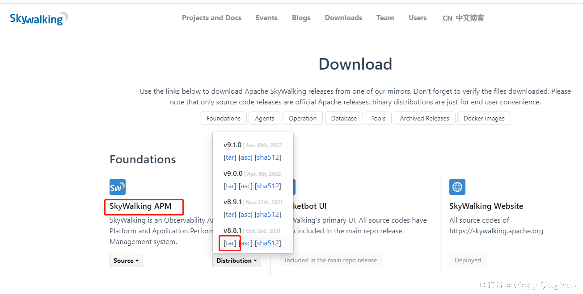Screen dimensions: 583x294
Task: Open the Projects and Docs menu
Action: click(x=211, y=18)
